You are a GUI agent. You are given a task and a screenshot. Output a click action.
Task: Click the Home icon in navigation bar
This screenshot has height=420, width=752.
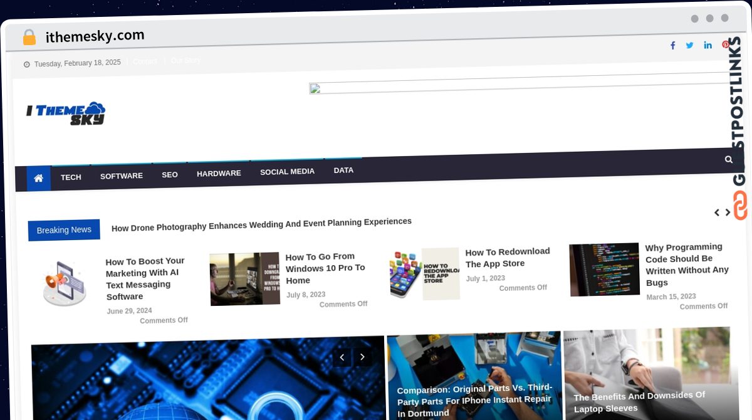point(38,179)
